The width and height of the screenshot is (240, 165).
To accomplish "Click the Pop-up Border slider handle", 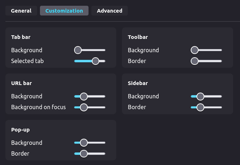I will coord(84,153).
